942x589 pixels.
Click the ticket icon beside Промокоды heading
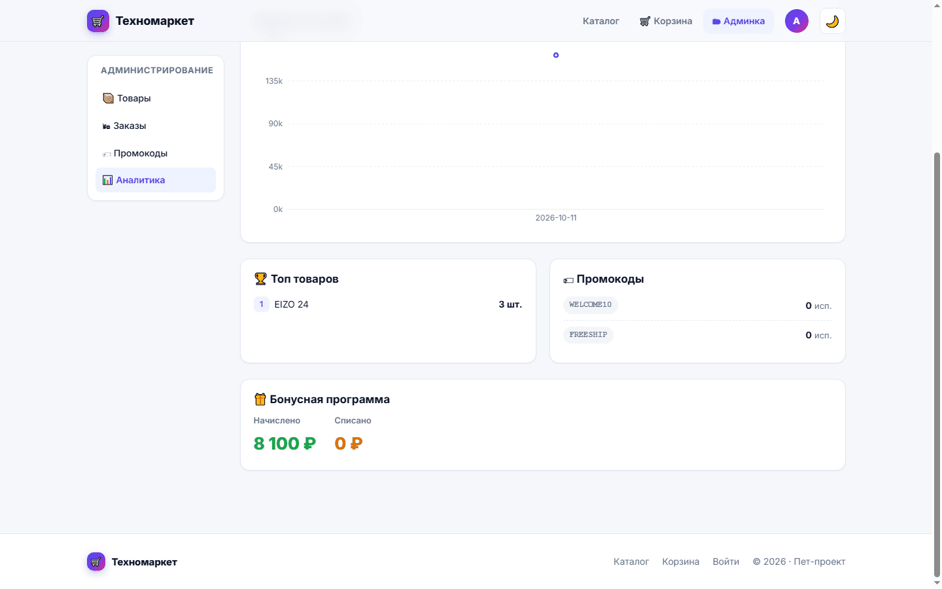click(568, 280)
